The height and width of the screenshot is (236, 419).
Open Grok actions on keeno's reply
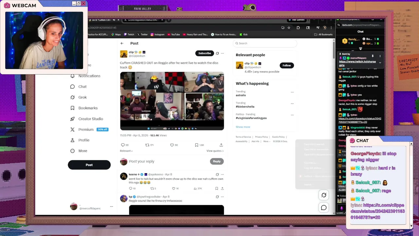click(217, 174)
